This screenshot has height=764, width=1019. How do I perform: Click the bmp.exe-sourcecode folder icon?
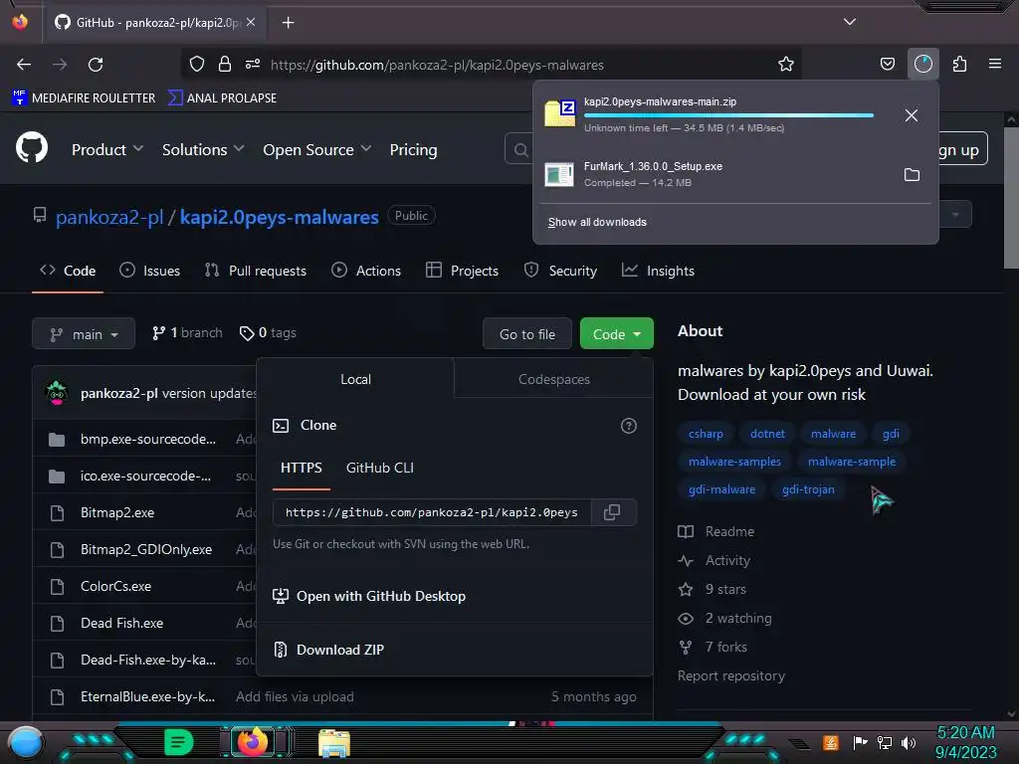coord(57,439)
